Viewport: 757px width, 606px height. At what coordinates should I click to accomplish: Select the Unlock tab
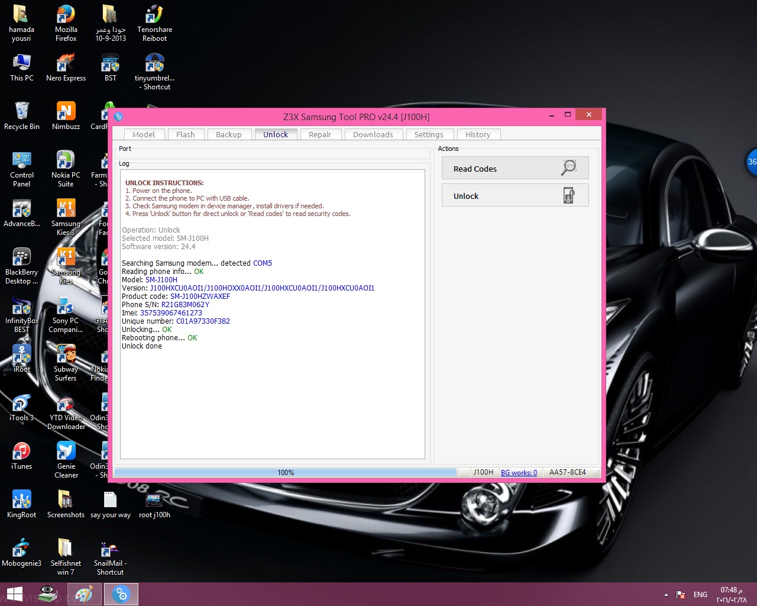click(276, 134)
